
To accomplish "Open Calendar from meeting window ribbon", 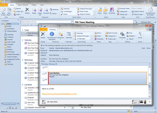I will 69,35.
